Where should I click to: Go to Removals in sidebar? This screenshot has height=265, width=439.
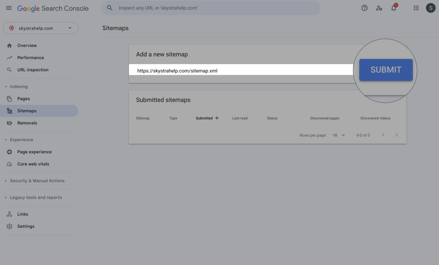(x=27, y=123)
